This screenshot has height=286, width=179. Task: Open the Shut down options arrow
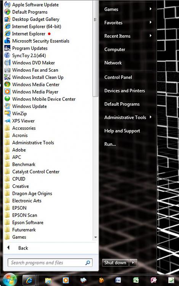click(133, 263)
